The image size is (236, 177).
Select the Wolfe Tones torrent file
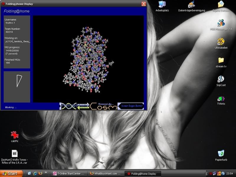(x=14, y=154)
